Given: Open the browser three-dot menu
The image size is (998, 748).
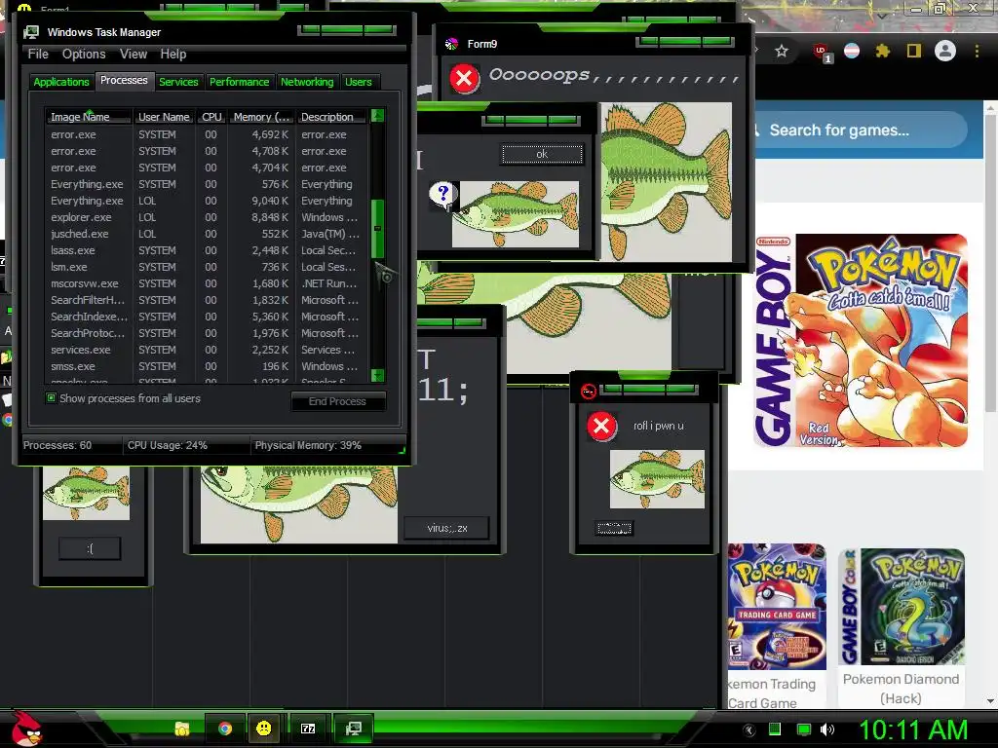Looking at the screenshot, I should 977,51.
